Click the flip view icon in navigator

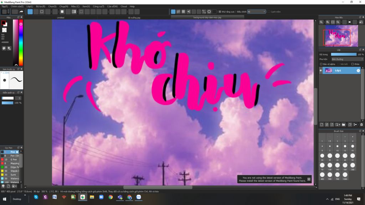pos(361,22)
